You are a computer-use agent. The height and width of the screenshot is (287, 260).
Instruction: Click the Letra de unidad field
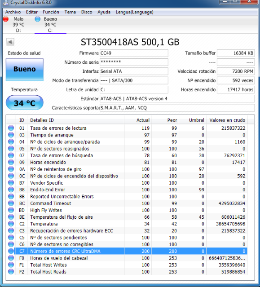pyautogui.click(x=134, y=89)
